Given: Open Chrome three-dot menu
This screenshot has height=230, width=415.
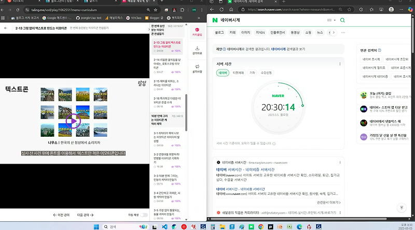Looking at the screenshot, I should click(202, 10).
